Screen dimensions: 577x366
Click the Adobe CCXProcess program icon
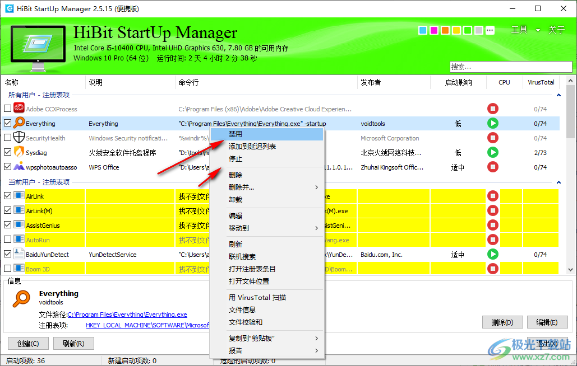[x=19, y=109]
